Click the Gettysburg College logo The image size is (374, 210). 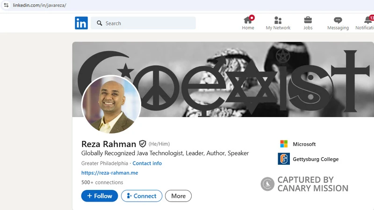coord(284,159)
